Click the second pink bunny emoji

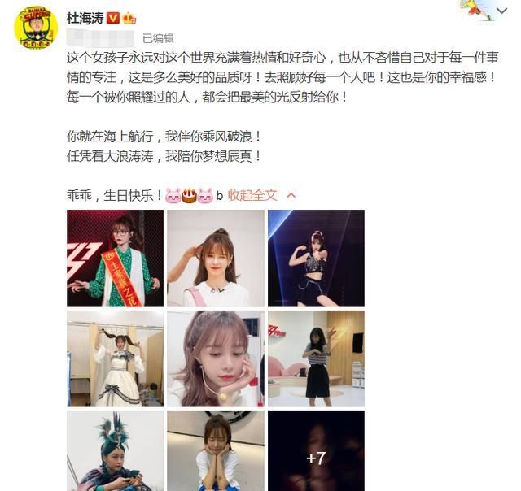click(x=205, y=195)
